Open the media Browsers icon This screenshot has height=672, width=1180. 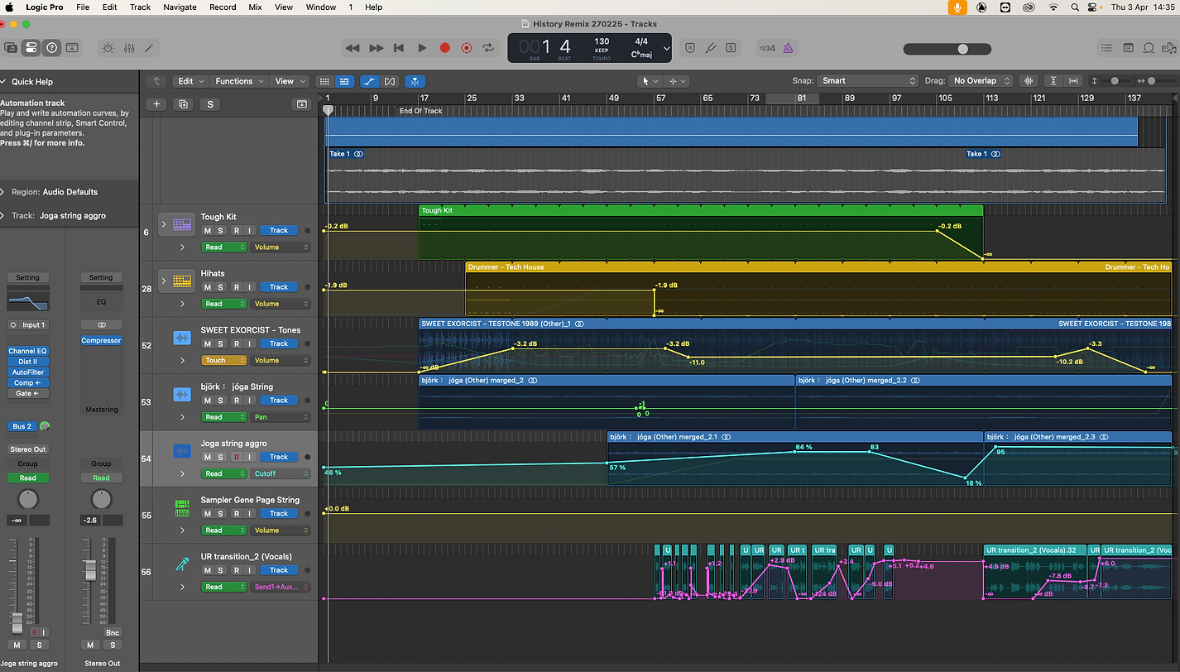(1168, 48)
